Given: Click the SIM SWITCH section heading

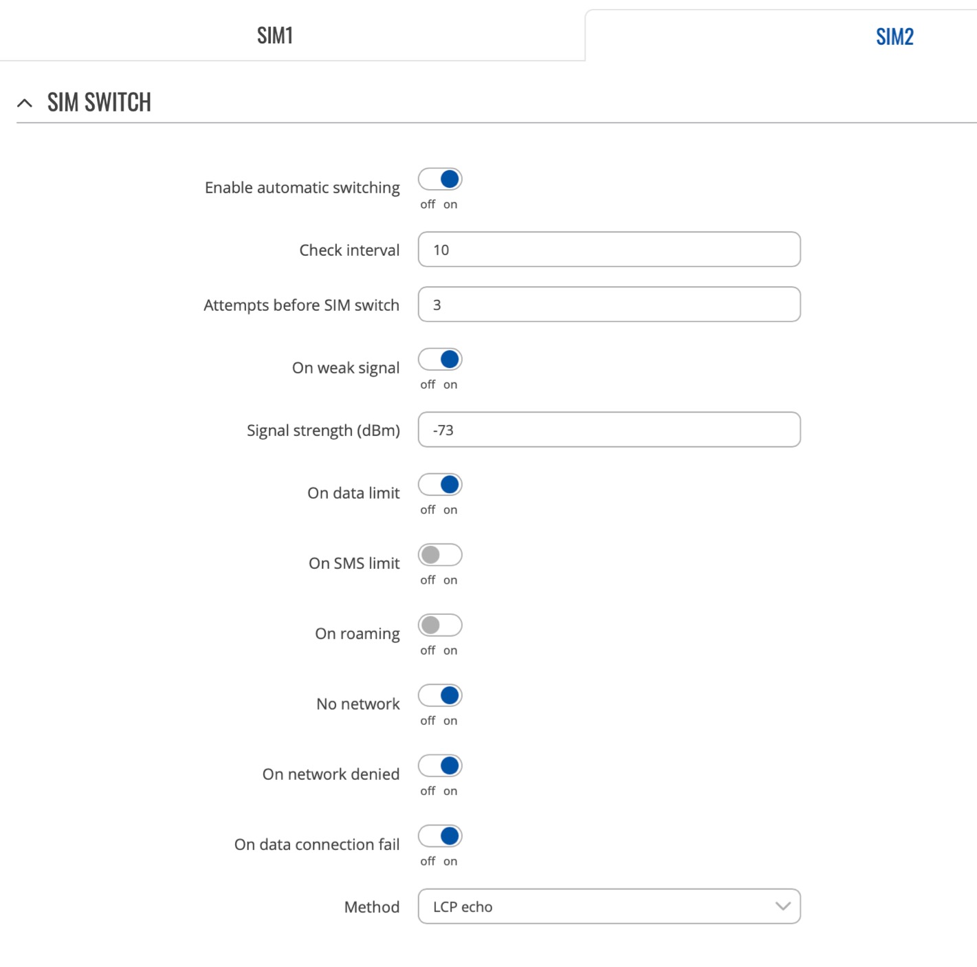Looking at the screenshot, I should (99, 102).
